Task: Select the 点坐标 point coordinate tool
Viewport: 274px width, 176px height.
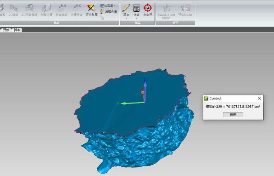Action: [x=147, y=10]
